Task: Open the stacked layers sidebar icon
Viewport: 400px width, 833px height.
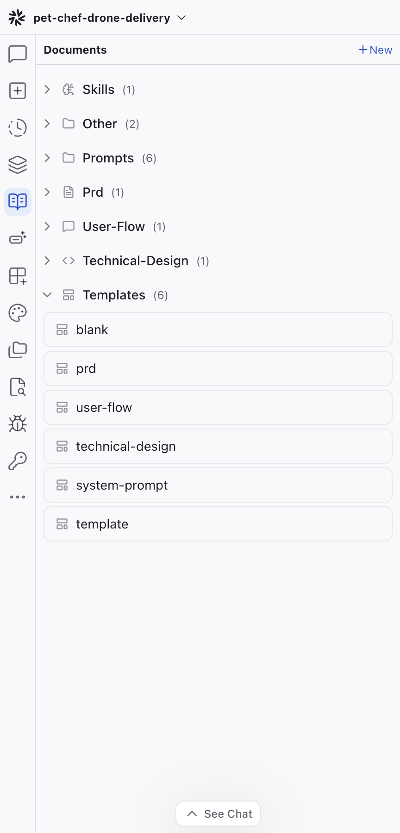Action: coord(18,165)
